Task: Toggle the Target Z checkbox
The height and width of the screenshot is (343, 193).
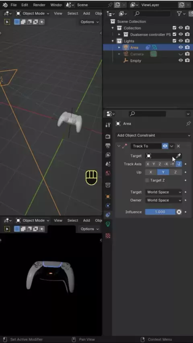Action: pyautogui.click(x=147, y=180)
